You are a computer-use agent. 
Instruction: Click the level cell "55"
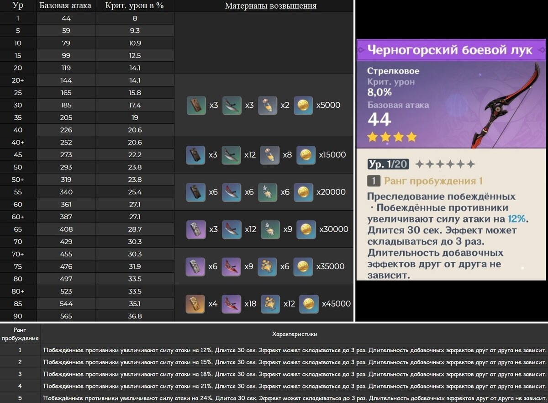coord(18,192)
